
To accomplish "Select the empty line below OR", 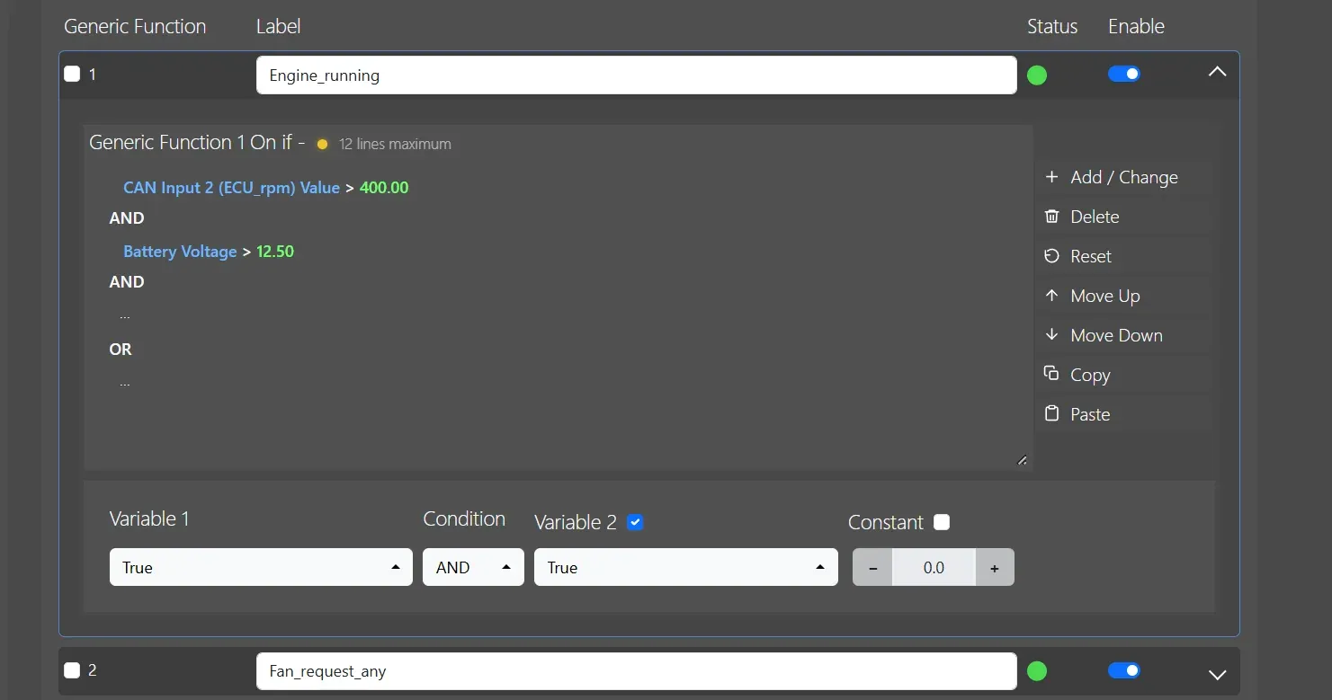I will [125, 383].
